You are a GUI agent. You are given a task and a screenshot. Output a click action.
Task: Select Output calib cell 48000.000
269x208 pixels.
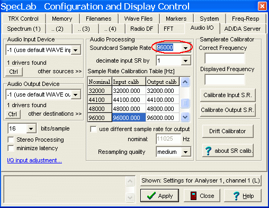pyautogui.click(x=163, y=109)
